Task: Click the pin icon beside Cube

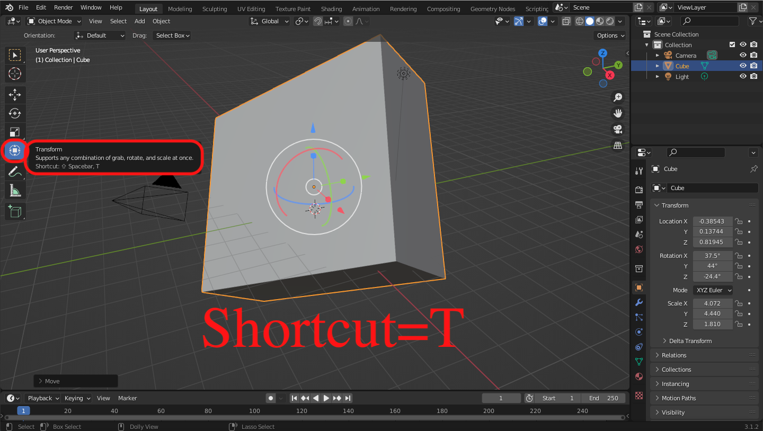Action: point(753,169)
